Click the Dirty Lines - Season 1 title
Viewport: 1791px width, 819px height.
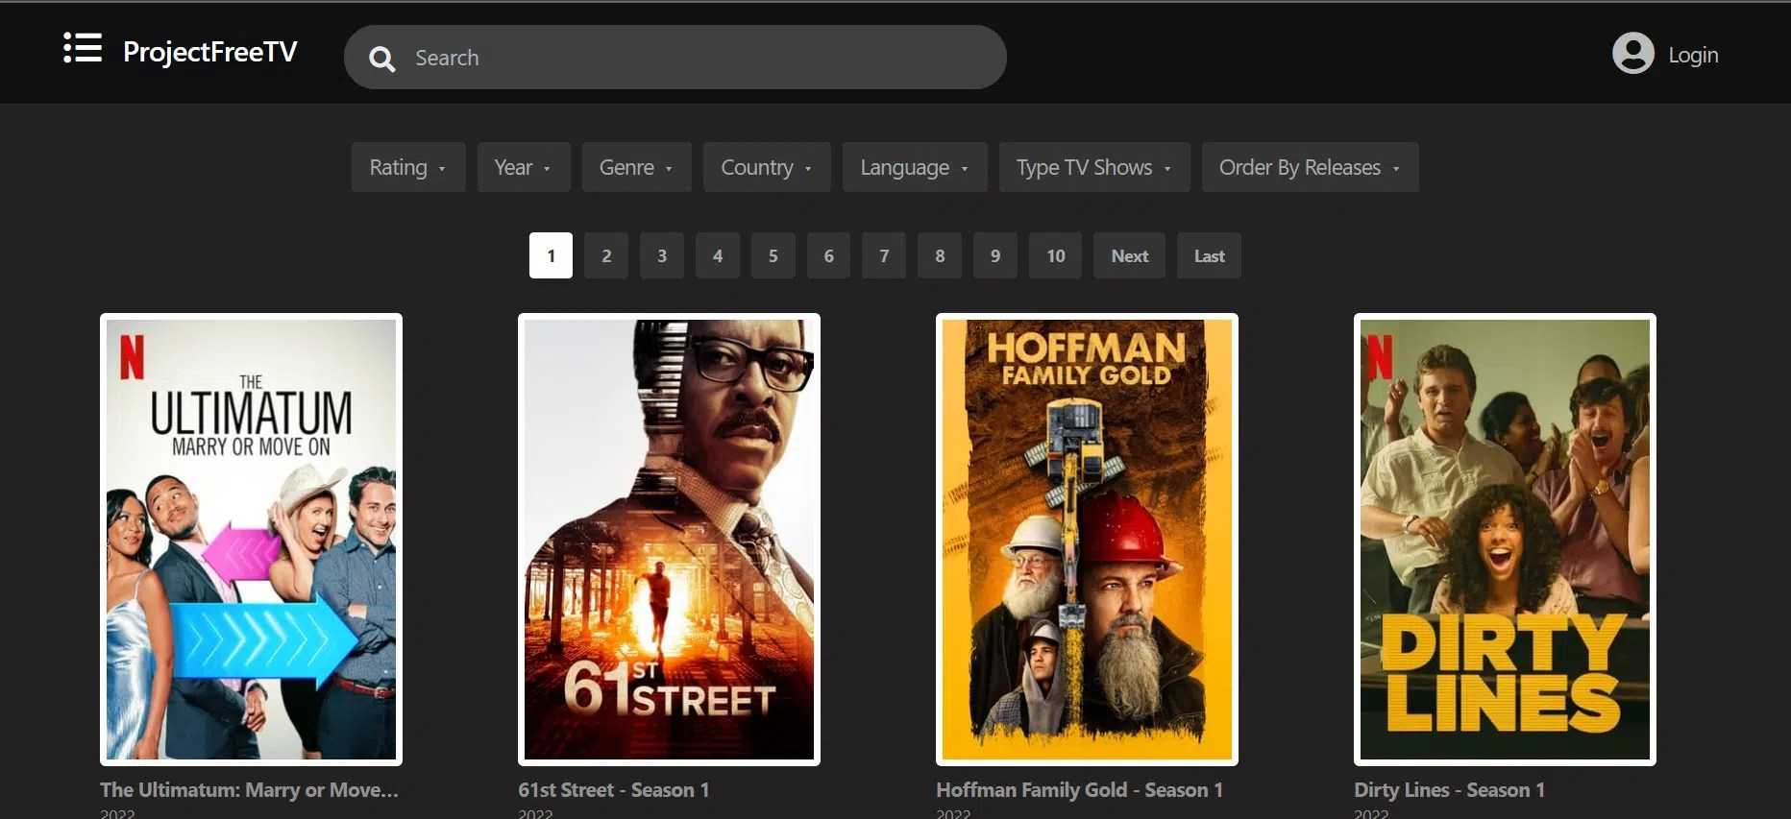(1449, 790)
